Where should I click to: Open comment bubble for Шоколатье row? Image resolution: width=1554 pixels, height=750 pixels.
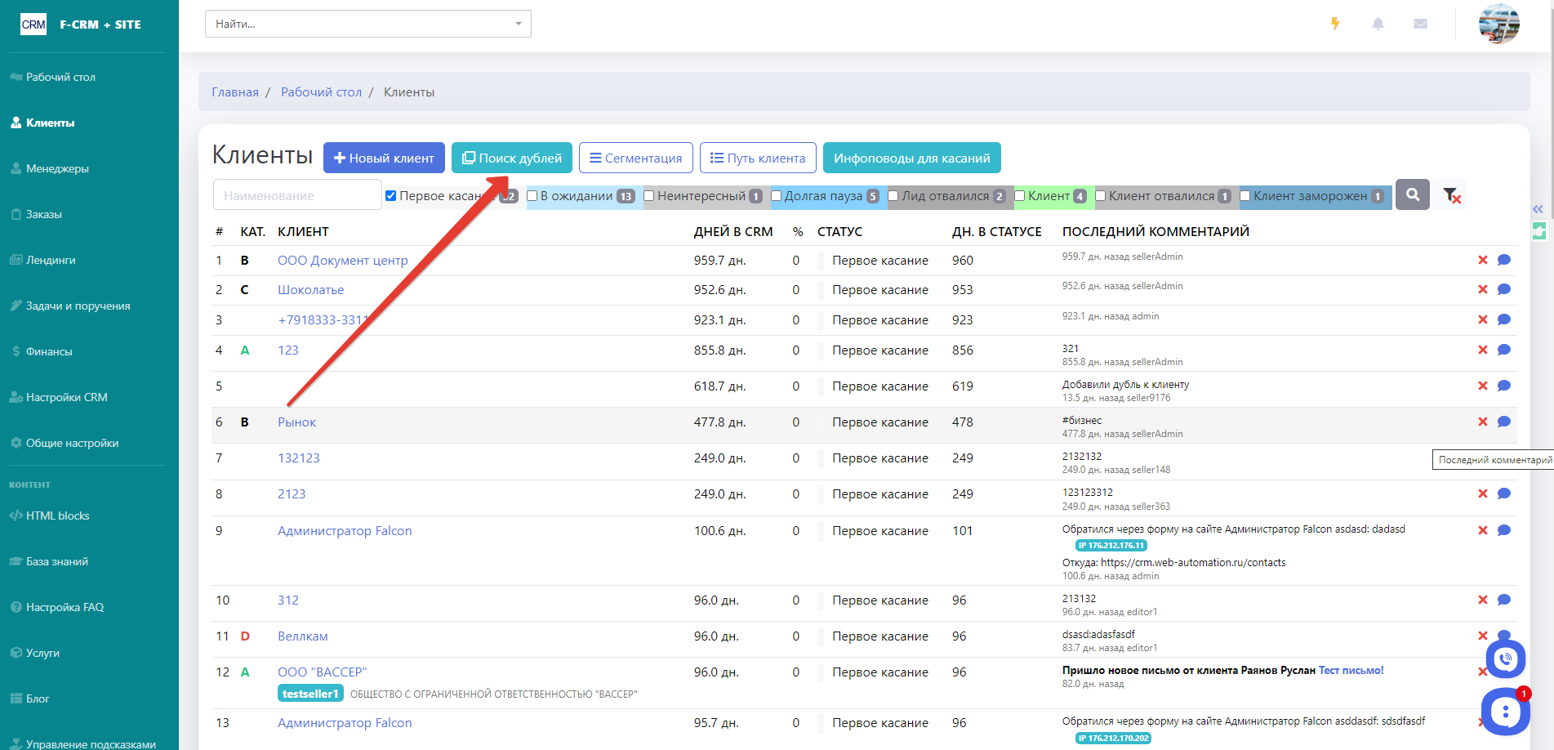click(x=1503, y=289)
